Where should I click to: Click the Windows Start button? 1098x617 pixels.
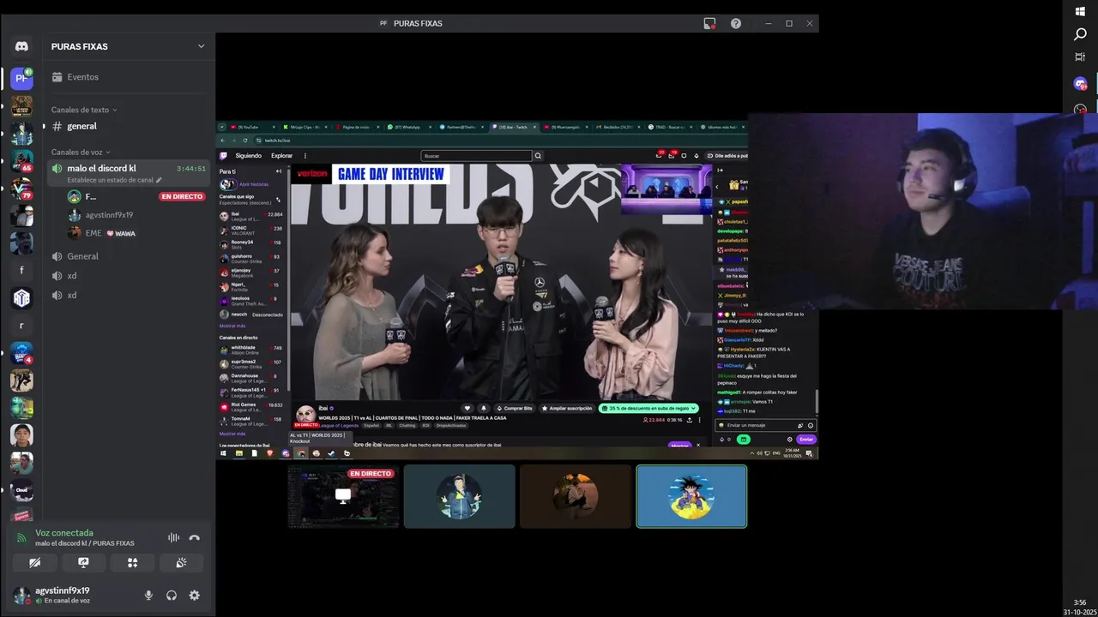1080,11
